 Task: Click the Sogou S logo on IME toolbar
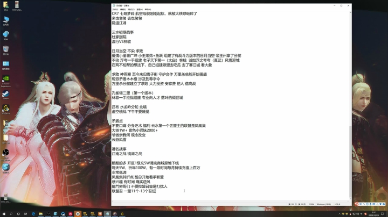click(x=357, y=204)
